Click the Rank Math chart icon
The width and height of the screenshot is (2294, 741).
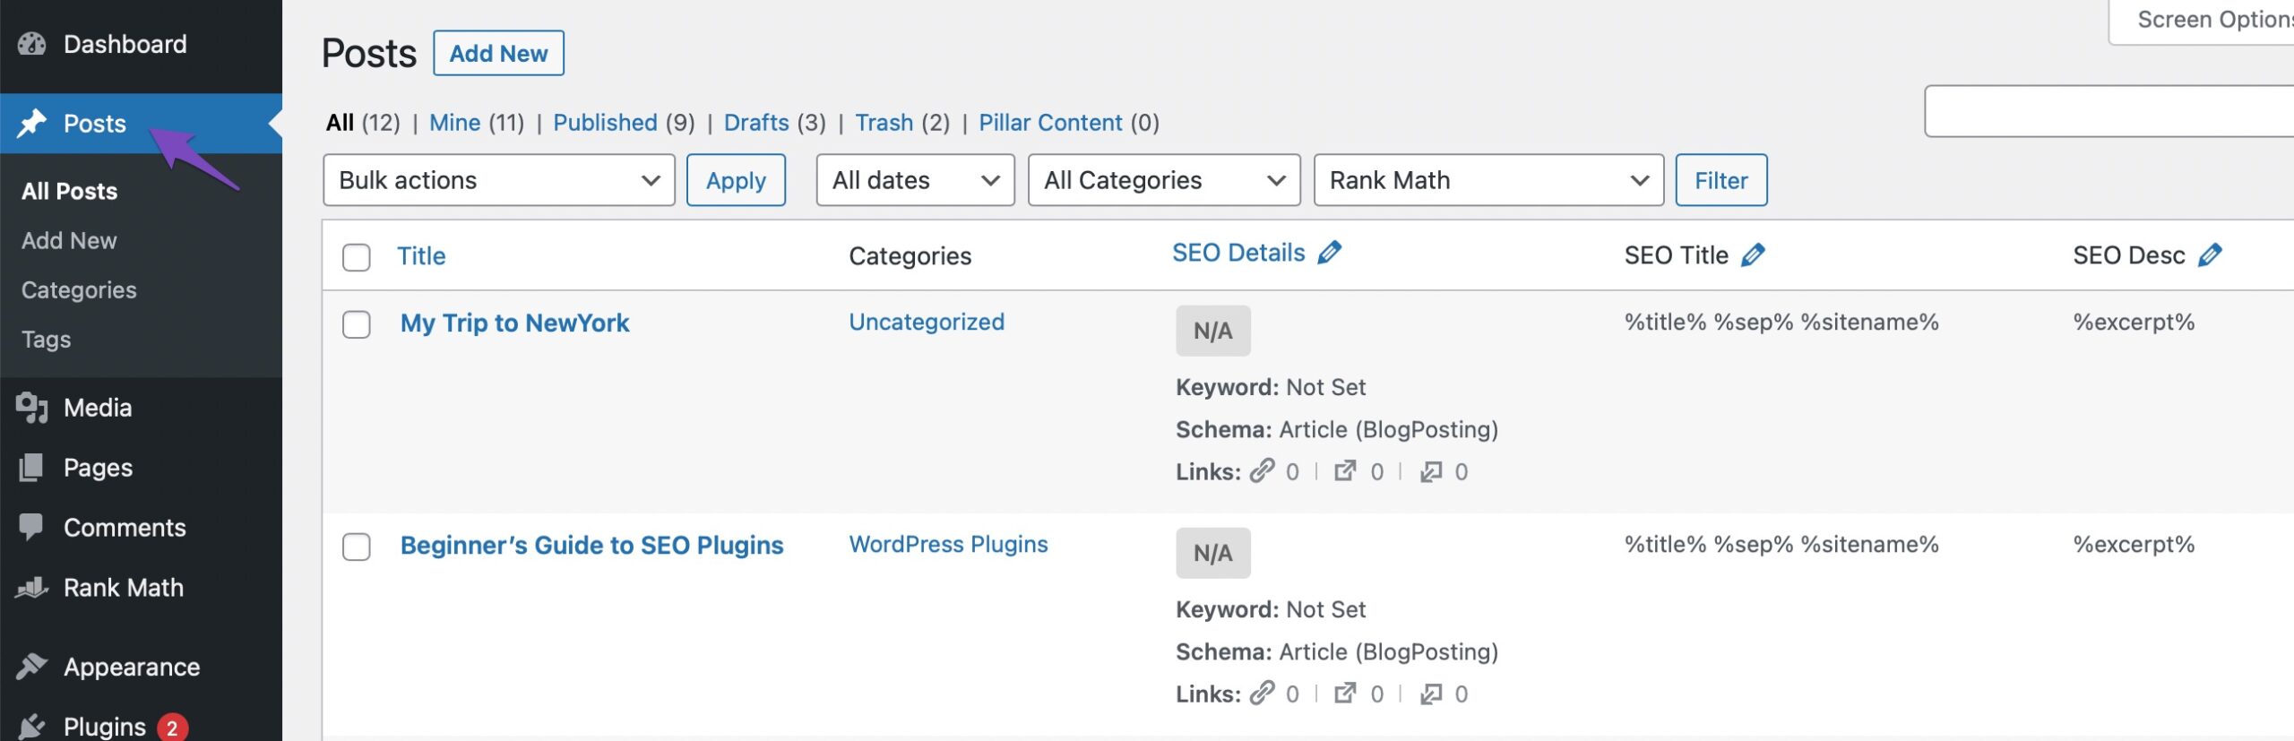click(31, 588)
